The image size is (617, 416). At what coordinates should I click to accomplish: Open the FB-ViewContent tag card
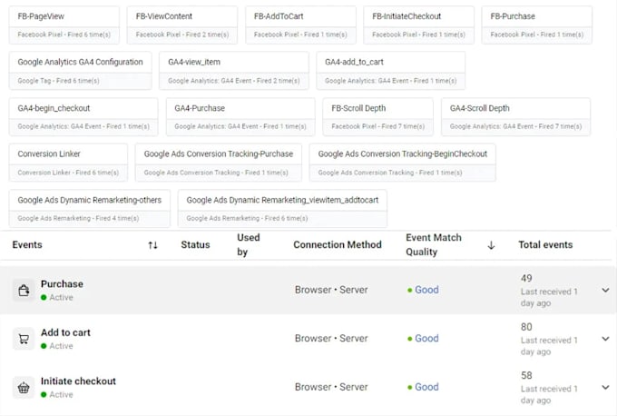tap(182, 25)
